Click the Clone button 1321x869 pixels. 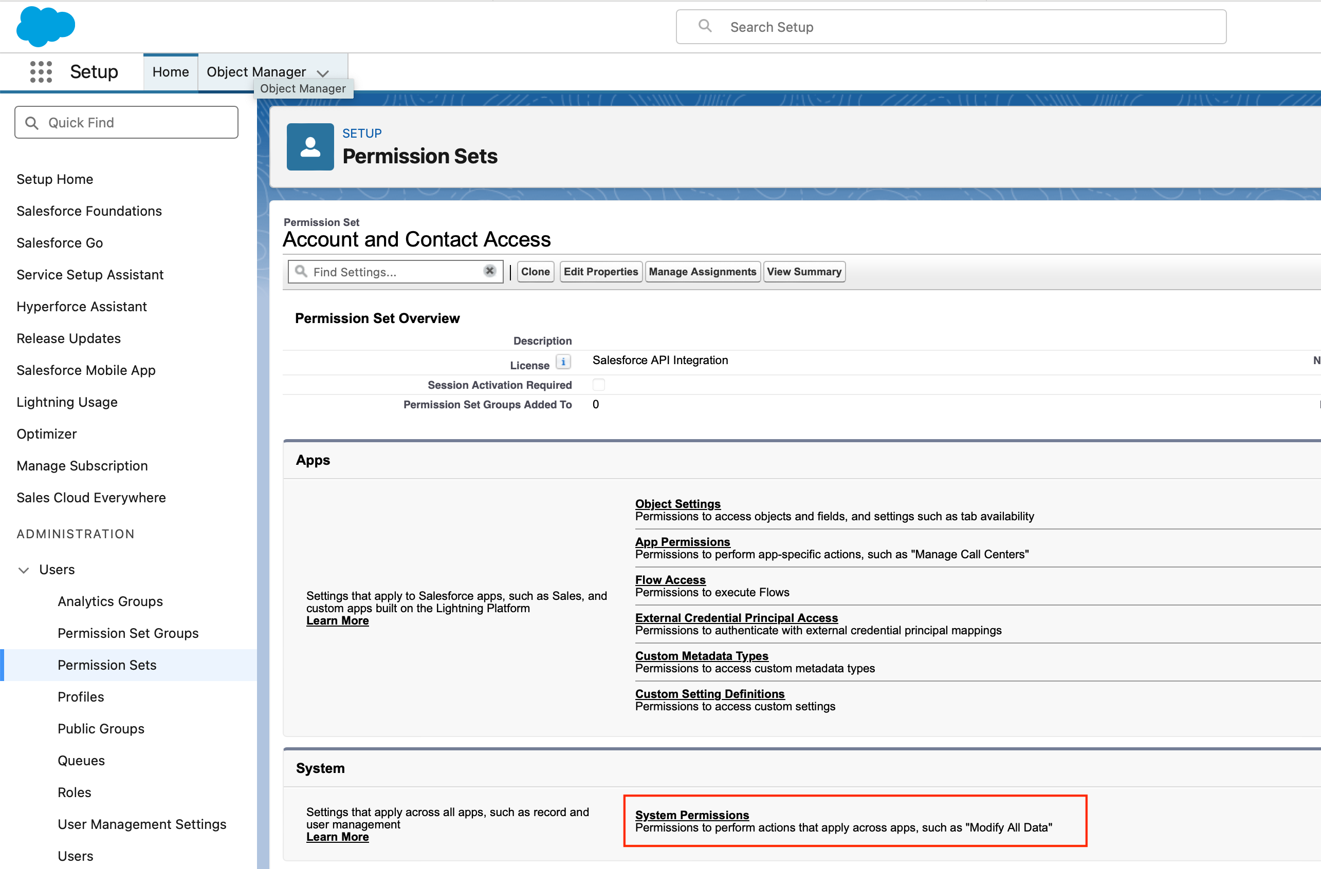click(x=535, y=272)
